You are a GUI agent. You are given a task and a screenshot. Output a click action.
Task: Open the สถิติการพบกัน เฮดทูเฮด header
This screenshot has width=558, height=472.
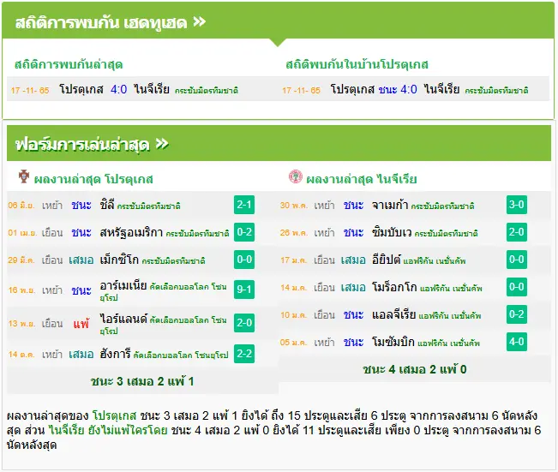pyautogui.click(x=278, y=21)
